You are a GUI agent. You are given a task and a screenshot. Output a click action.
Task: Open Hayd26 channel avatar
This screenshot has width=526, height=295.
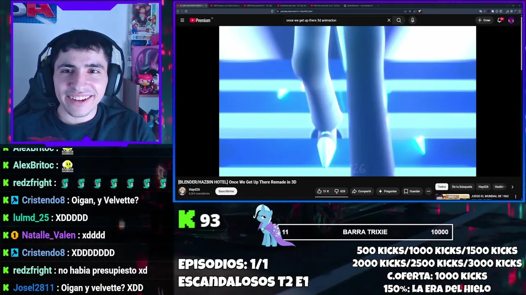coord(182,191)
